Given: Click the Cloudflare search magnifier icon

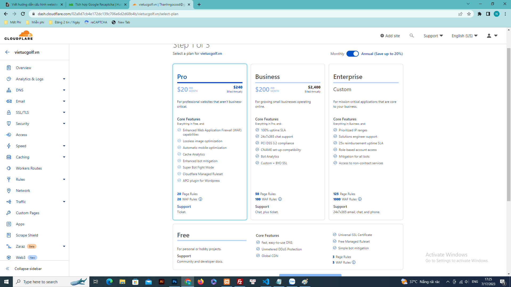Looking at the screenshot, I should point(411,36).
